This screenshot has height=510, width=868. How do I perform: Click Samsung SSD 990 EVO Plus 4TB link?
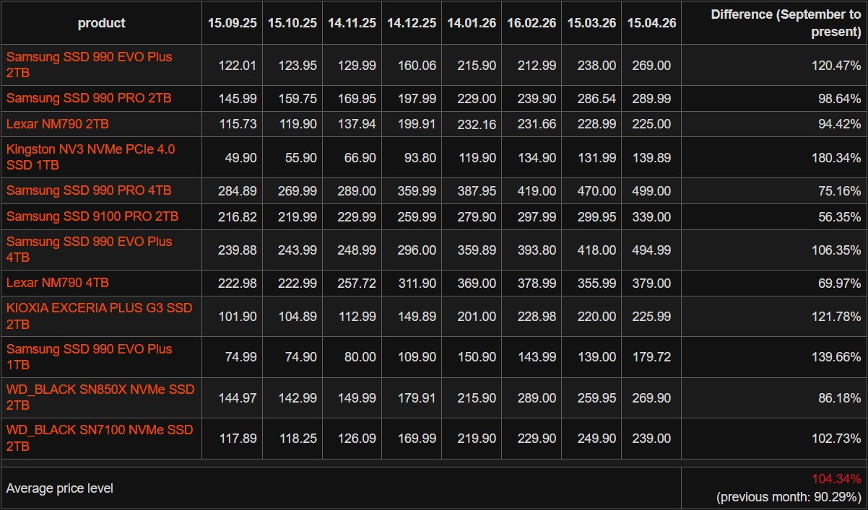[89, 250]
